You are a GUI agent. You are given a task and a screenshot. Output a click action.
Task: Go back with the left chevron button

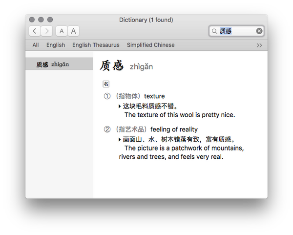[x=35, y=31]
